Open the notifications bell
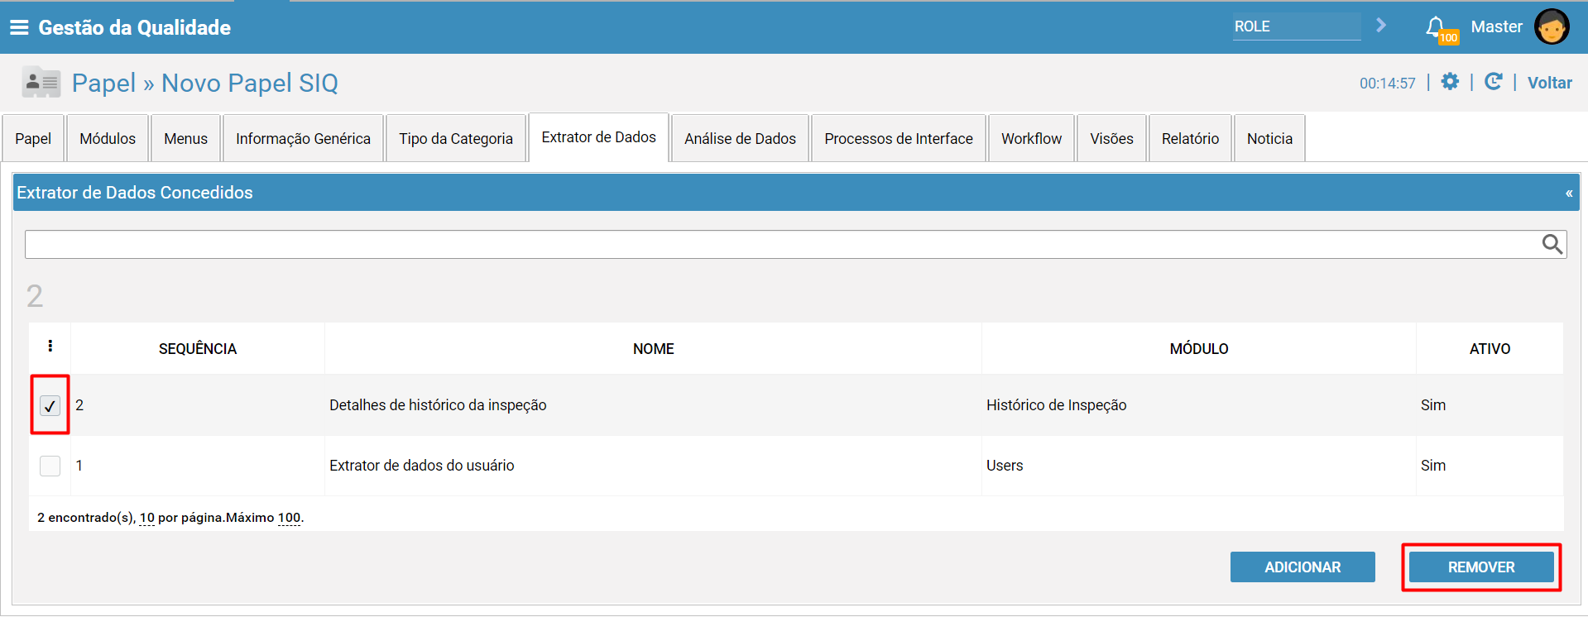This screenshot has width=1588, height=617. (1436, 27)
